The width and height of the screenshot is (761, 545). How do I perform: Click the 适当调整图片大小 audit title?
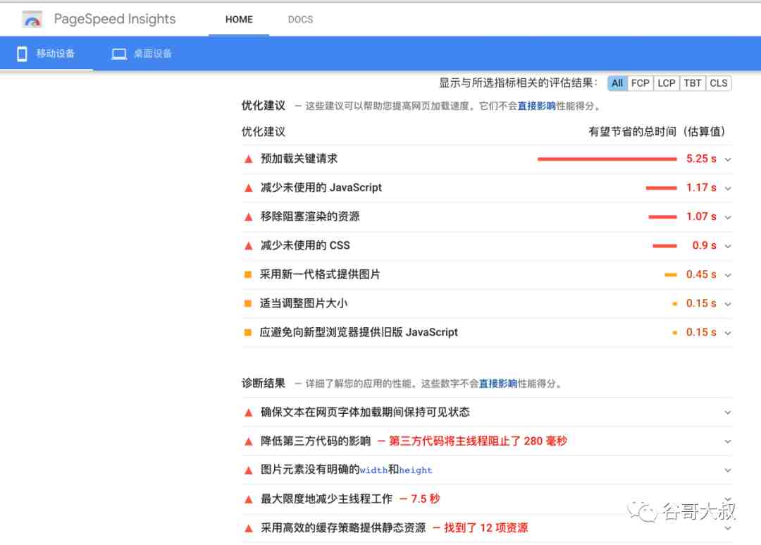click(303, 304)
